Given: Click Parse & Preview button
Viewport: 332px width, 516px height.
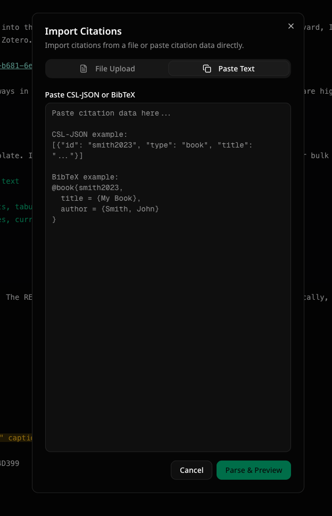Looking at the screenshot, I should click(253, 470).
